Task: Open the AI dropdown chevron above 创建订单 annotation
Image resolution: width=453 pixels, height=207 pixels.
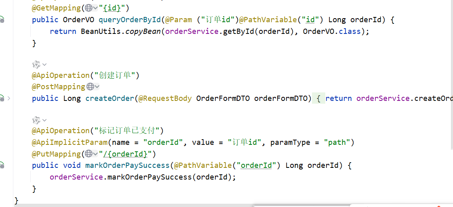Action: tap(44, 64)
